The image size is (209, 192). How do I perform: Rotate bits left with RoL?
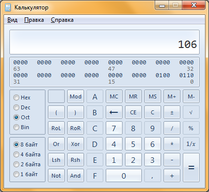pyautogui.click(x=56, y=128)
